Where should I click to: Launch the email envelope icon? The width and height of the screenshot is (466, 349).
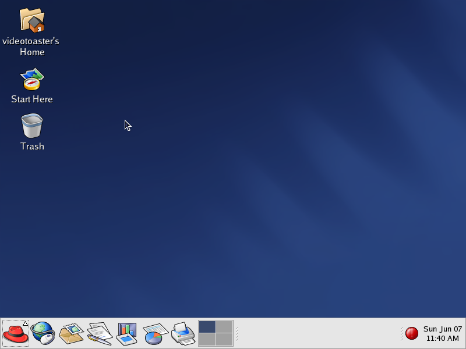pos(71,333)
